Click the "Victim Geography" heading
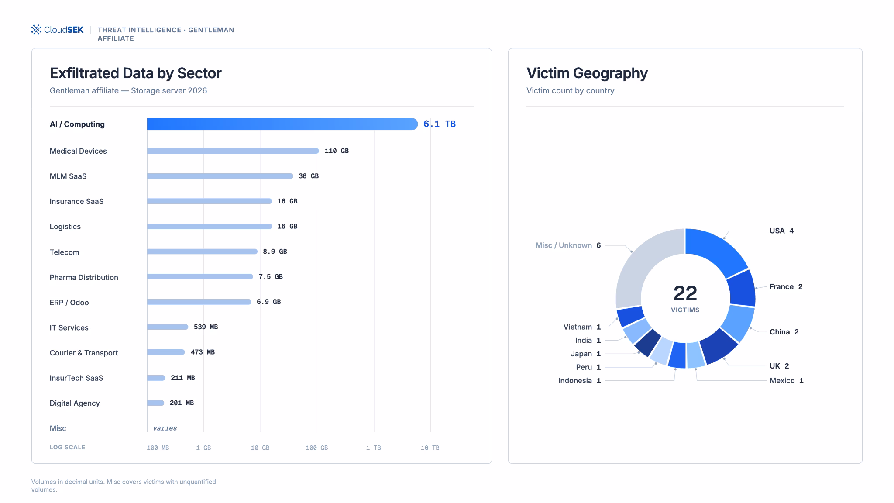 click(x=587, y=73)
